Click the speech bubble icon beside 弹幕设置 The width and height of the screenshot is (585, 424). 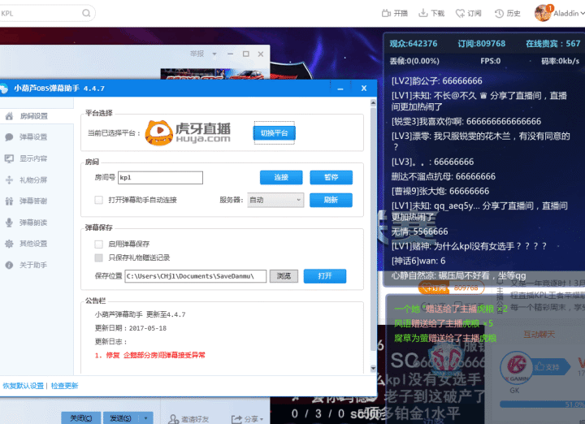pyautogui.click(x=9, y=137)
